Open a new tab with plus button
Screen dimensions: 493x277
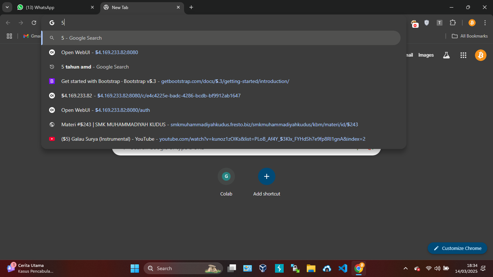pos(191,7)
